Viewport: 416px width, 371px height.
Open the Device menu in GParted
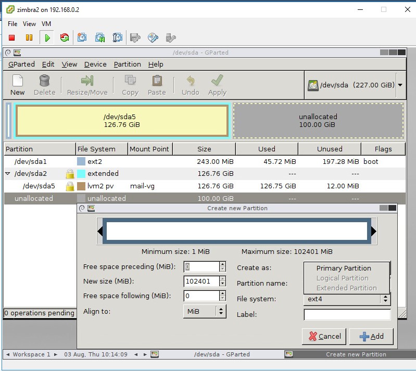coord(95,65)
